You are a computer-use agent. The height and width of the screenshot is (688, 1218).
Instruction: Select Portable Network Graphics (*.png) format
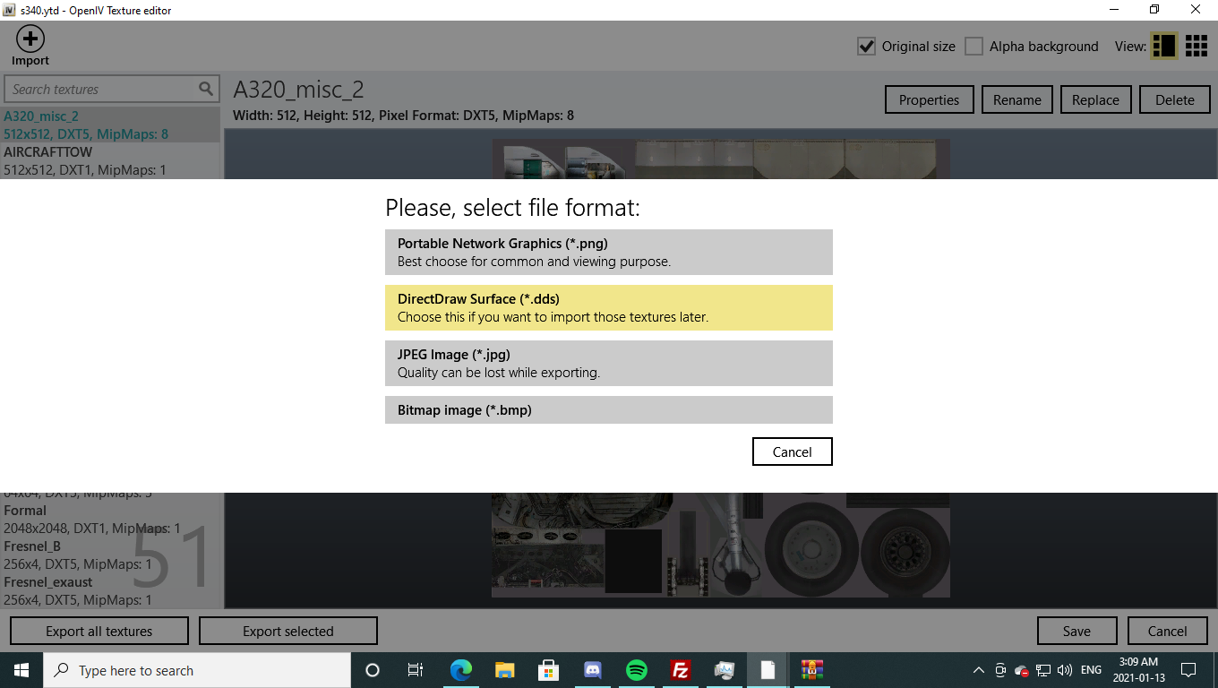608,252
